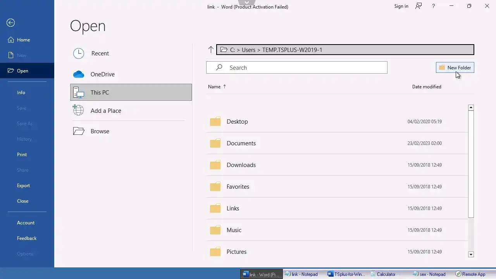Select Print in the backstage menu
This screenshot has height=279, width=496.
coord(27,155)
